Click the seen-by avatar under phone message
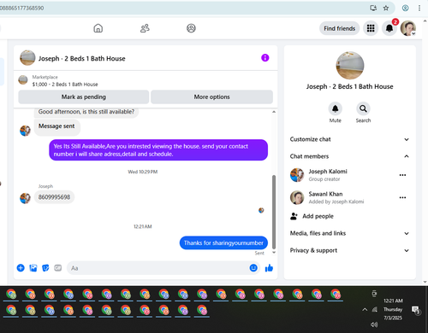Viewport: 428px width, 333px height. (x=261, y=210)
